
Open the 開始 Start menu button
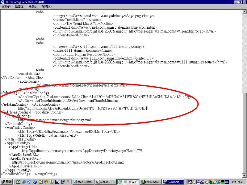point(6,182)
